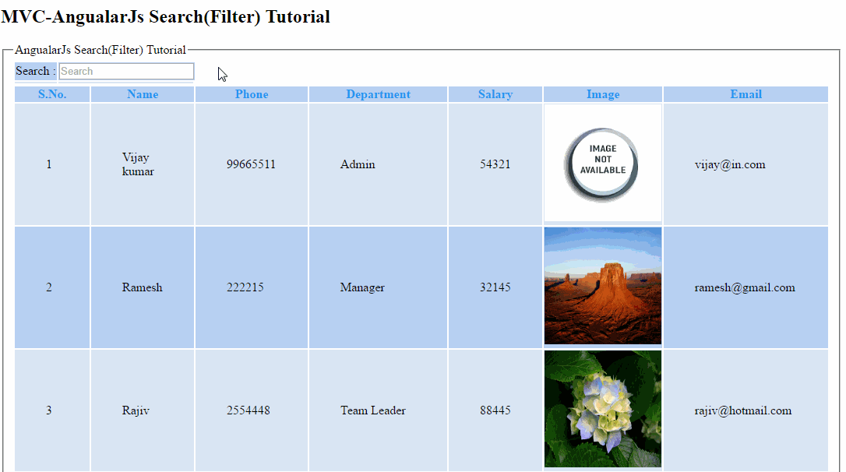Click the Image column header
Viewport: 846px width, 472px height.
coord(602,93)
